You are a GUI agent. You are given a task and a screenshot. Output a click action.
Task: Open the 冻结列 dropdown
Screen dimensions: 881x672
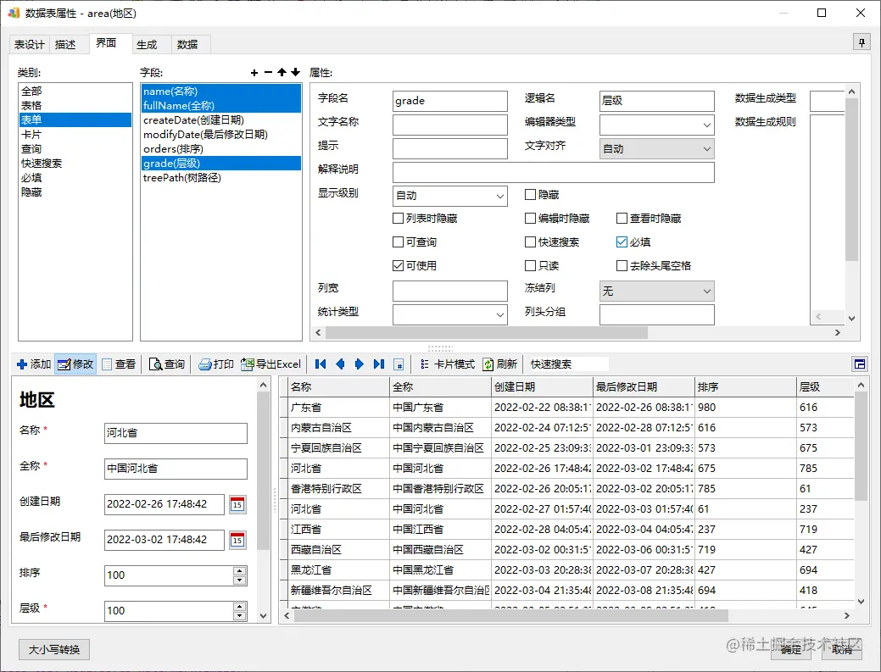pos(657,291)
